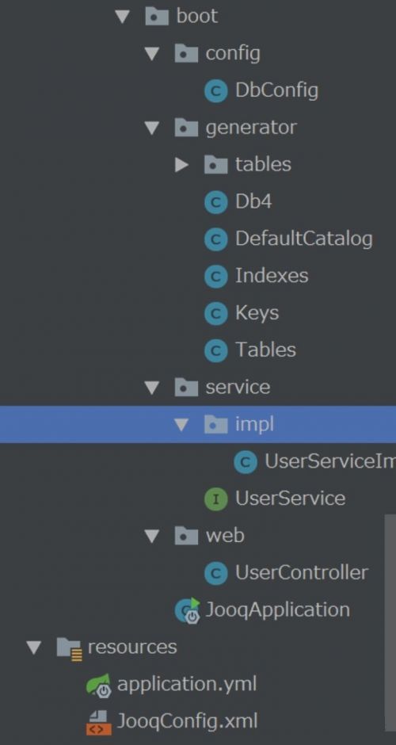The width and height of the screenshot is (396, 745).
Task: Collapse the boot package
Action: click(x=123, y=17)
